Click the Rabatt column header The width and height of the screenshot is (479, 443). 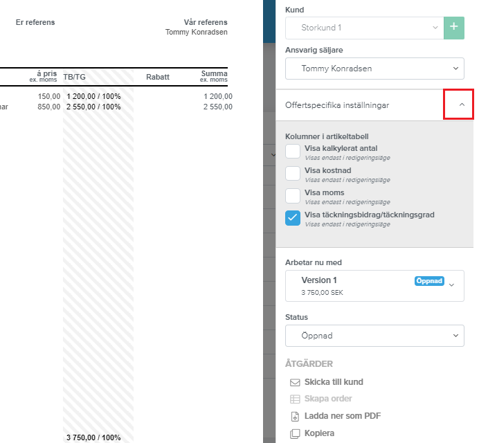coord(158,77)
